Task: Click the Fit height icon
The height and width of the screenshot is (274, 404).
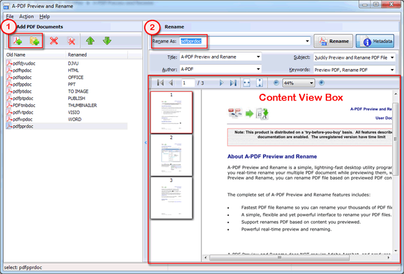Action: coord(259,83)
